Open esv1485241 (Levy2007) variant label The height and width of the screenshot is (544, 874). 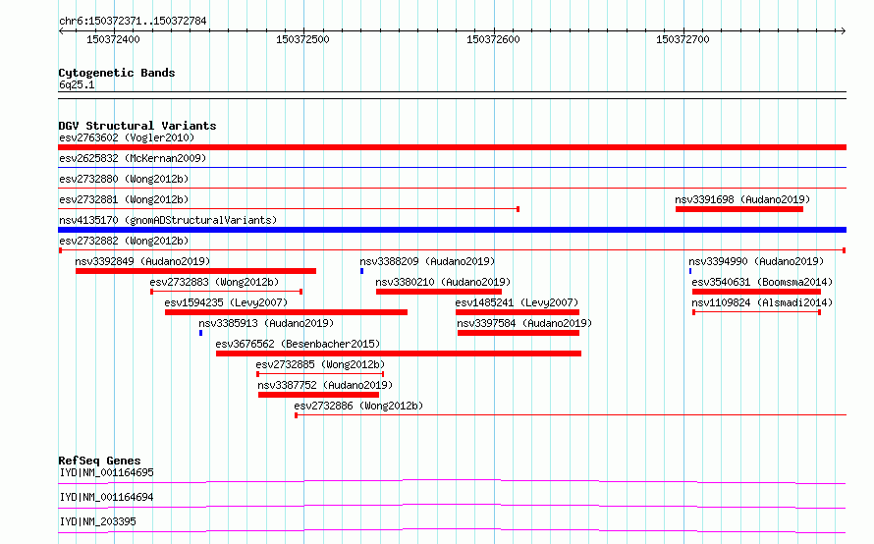(517, 302)
